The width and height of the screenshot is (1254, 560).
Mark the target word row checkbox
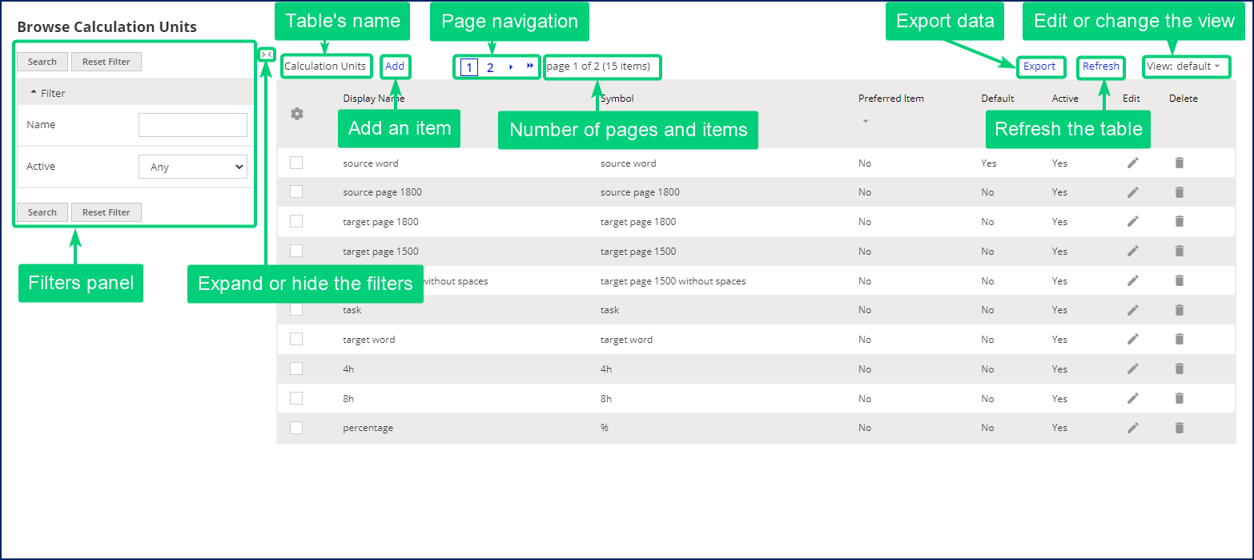click(x=296, y=339)
